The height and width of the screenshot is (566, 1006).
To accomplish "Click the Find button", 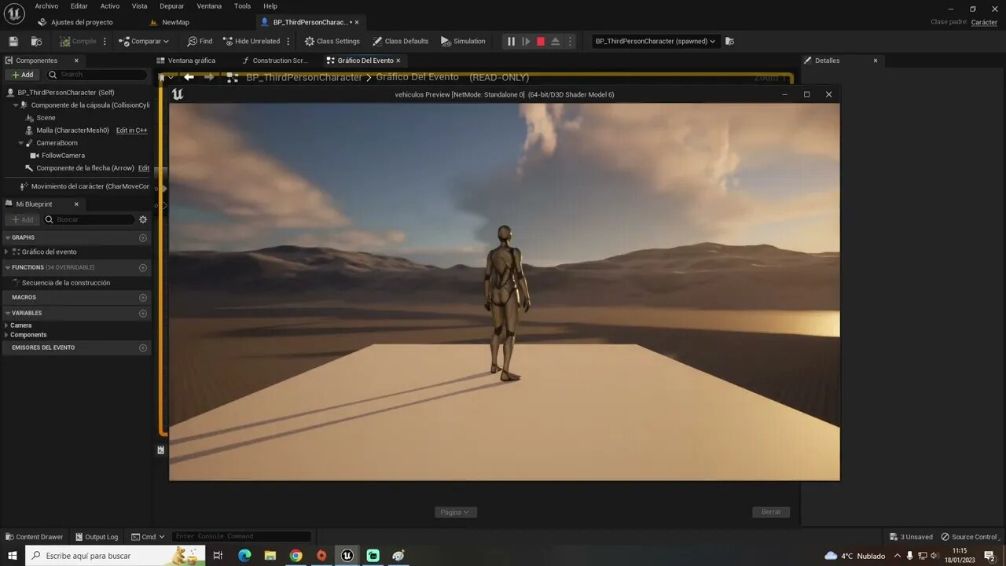I will click(x=200, y=41).
